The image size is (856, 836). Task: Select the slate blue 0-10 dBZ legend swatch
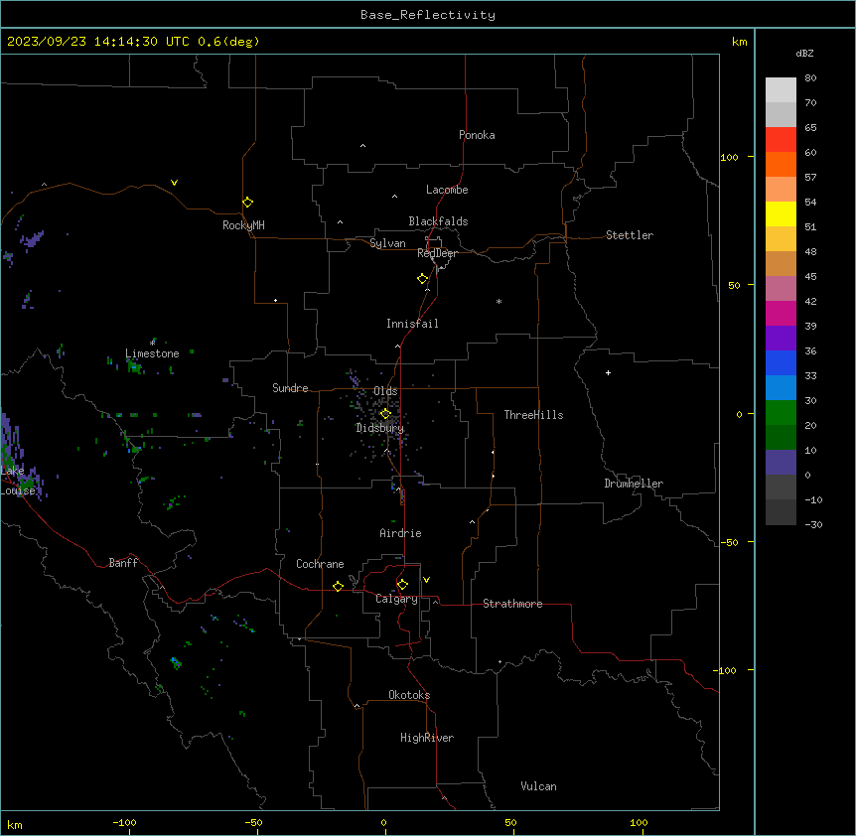[781, 463]
